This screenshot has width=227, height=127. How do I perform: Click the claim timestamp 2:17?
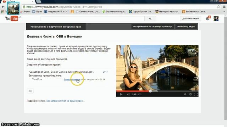coord(105,72)
